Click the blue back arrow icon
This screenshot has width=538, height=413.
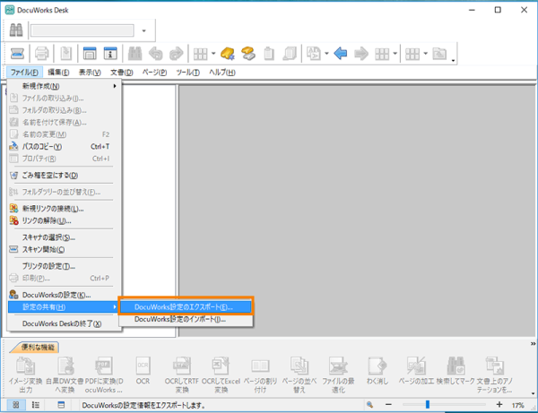(341, 54)
